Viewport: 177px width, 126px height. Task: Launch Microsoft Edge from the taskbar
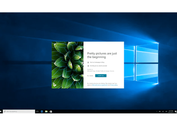[x=42, y=111]
